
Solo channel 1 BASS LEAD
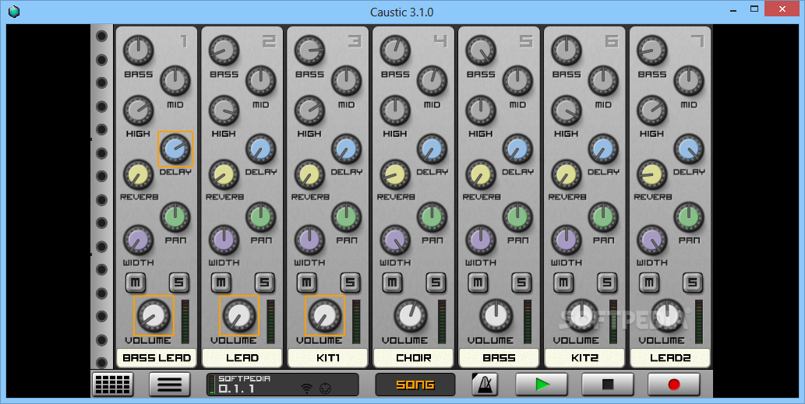coord(178,282)
